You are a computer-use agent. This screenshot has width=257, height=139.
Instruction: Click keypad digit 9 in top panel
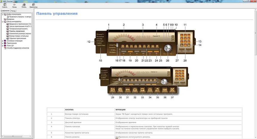189,42
